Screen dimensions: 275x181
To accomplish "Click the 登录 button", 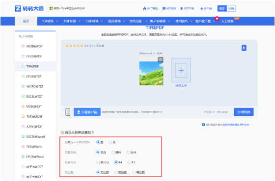I will pos(222,8).
